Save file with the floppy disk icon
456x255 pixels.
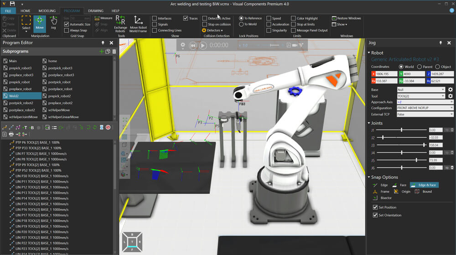12,4
